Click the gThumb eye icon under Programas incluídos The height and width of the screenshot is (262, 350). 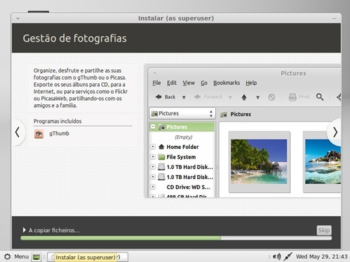point(39,134)
